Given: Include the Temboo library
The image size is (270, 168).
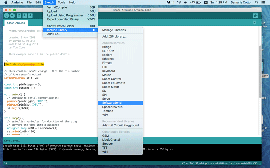Looking at the screenshot, I should pyautogui.click(x=120, y=111).
